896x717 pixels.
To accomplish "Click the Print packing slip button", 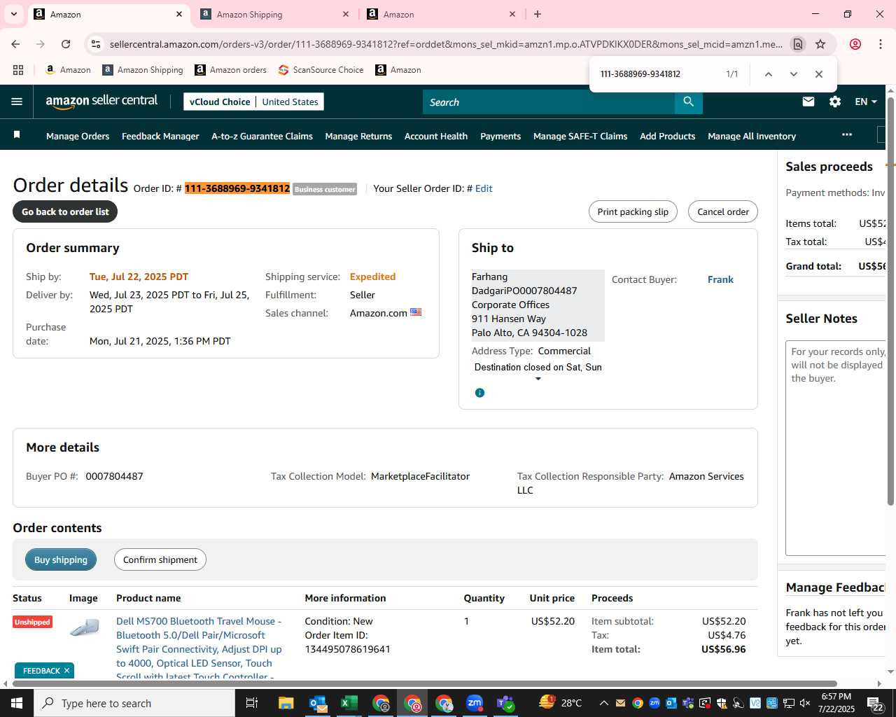I will [x=633, y=211].
